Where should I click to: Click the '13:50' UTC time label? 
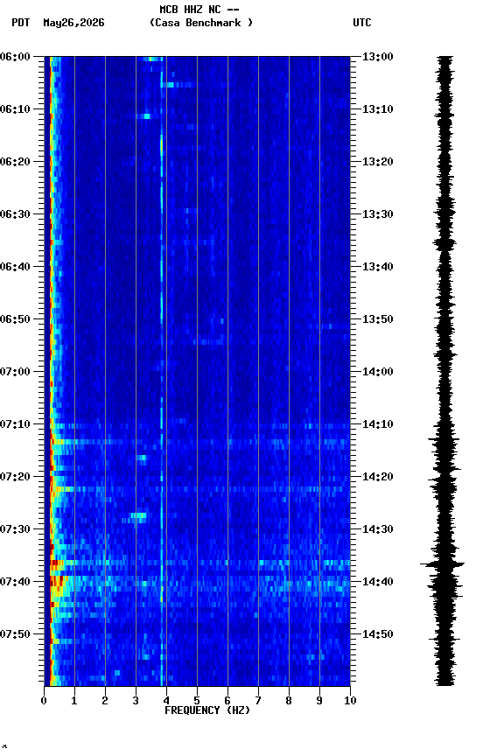pos(378,319)
